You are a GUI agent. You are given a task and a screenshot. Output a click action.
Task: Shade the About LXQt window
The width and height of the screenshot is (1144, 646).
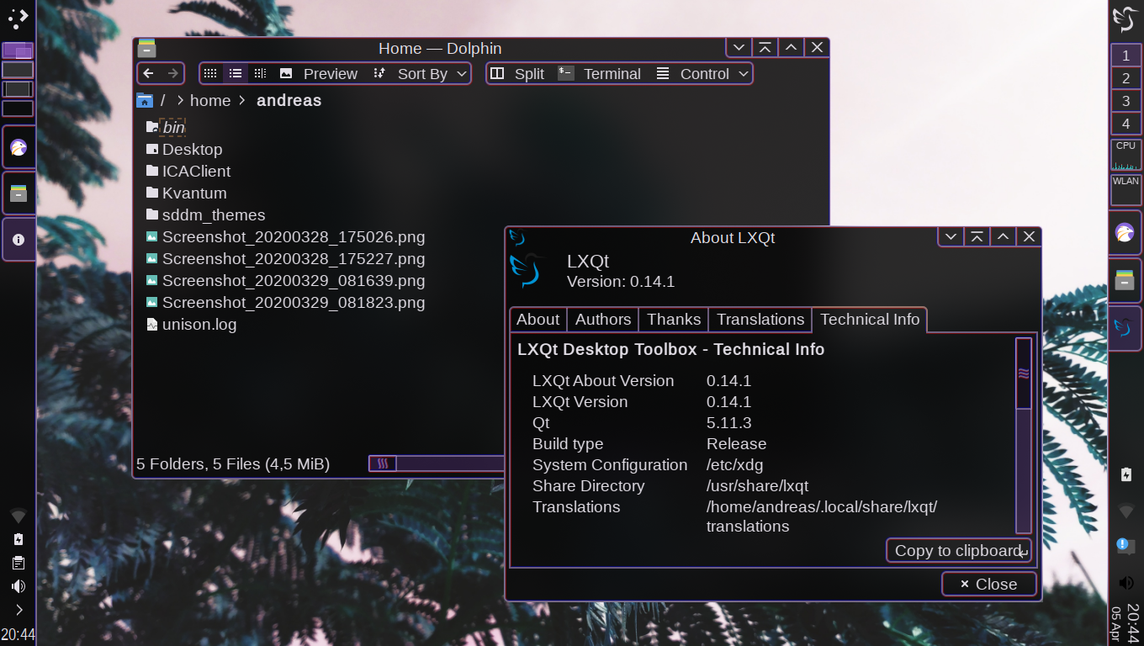[x=977, y=237]
